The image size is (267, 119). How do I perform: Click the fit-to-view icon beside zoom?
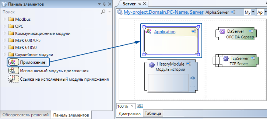tap(140, 106)
